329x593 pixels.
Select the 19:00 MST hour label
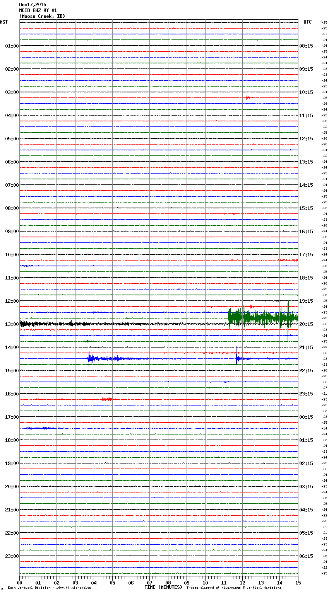[x=12, y=463]
